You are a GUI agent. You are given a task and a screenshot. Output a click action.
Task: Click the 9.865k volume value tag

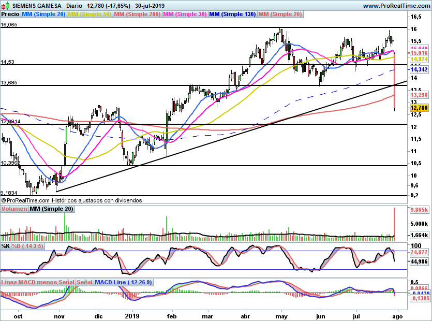420,210
